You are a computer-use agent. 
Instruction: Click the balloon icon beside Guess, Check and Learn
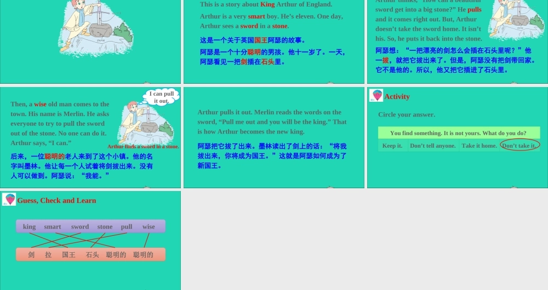coord(9,199)
